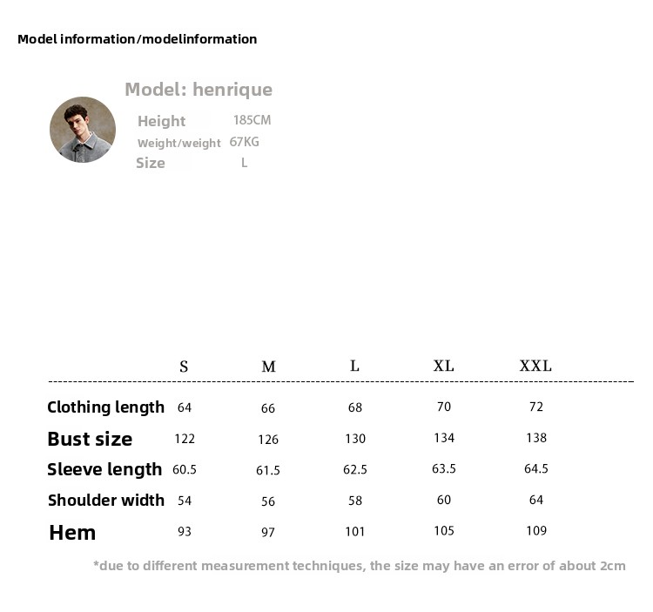Select the XXL size column header

pos(535,366)
